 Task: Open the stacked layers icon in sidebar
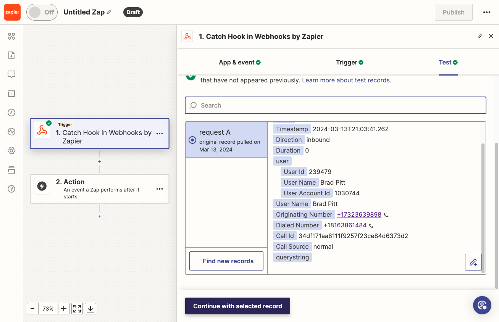11,170
